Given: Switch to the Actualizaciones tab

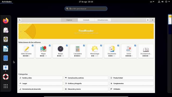Looking at the screenshot, I should pyautogui.click(x=103, y=20).
